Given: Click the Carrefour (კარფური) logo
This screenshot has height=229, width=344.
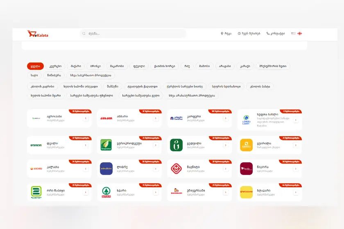Looking at the screenshot, I should 177,118.
